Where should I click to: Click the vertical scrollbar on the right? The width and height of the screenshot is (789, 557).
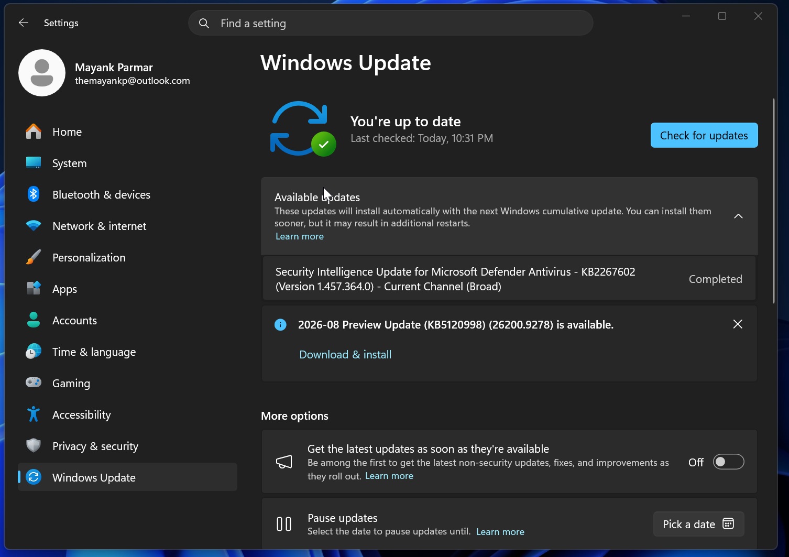pyautogui.click(x=774, y=201)
